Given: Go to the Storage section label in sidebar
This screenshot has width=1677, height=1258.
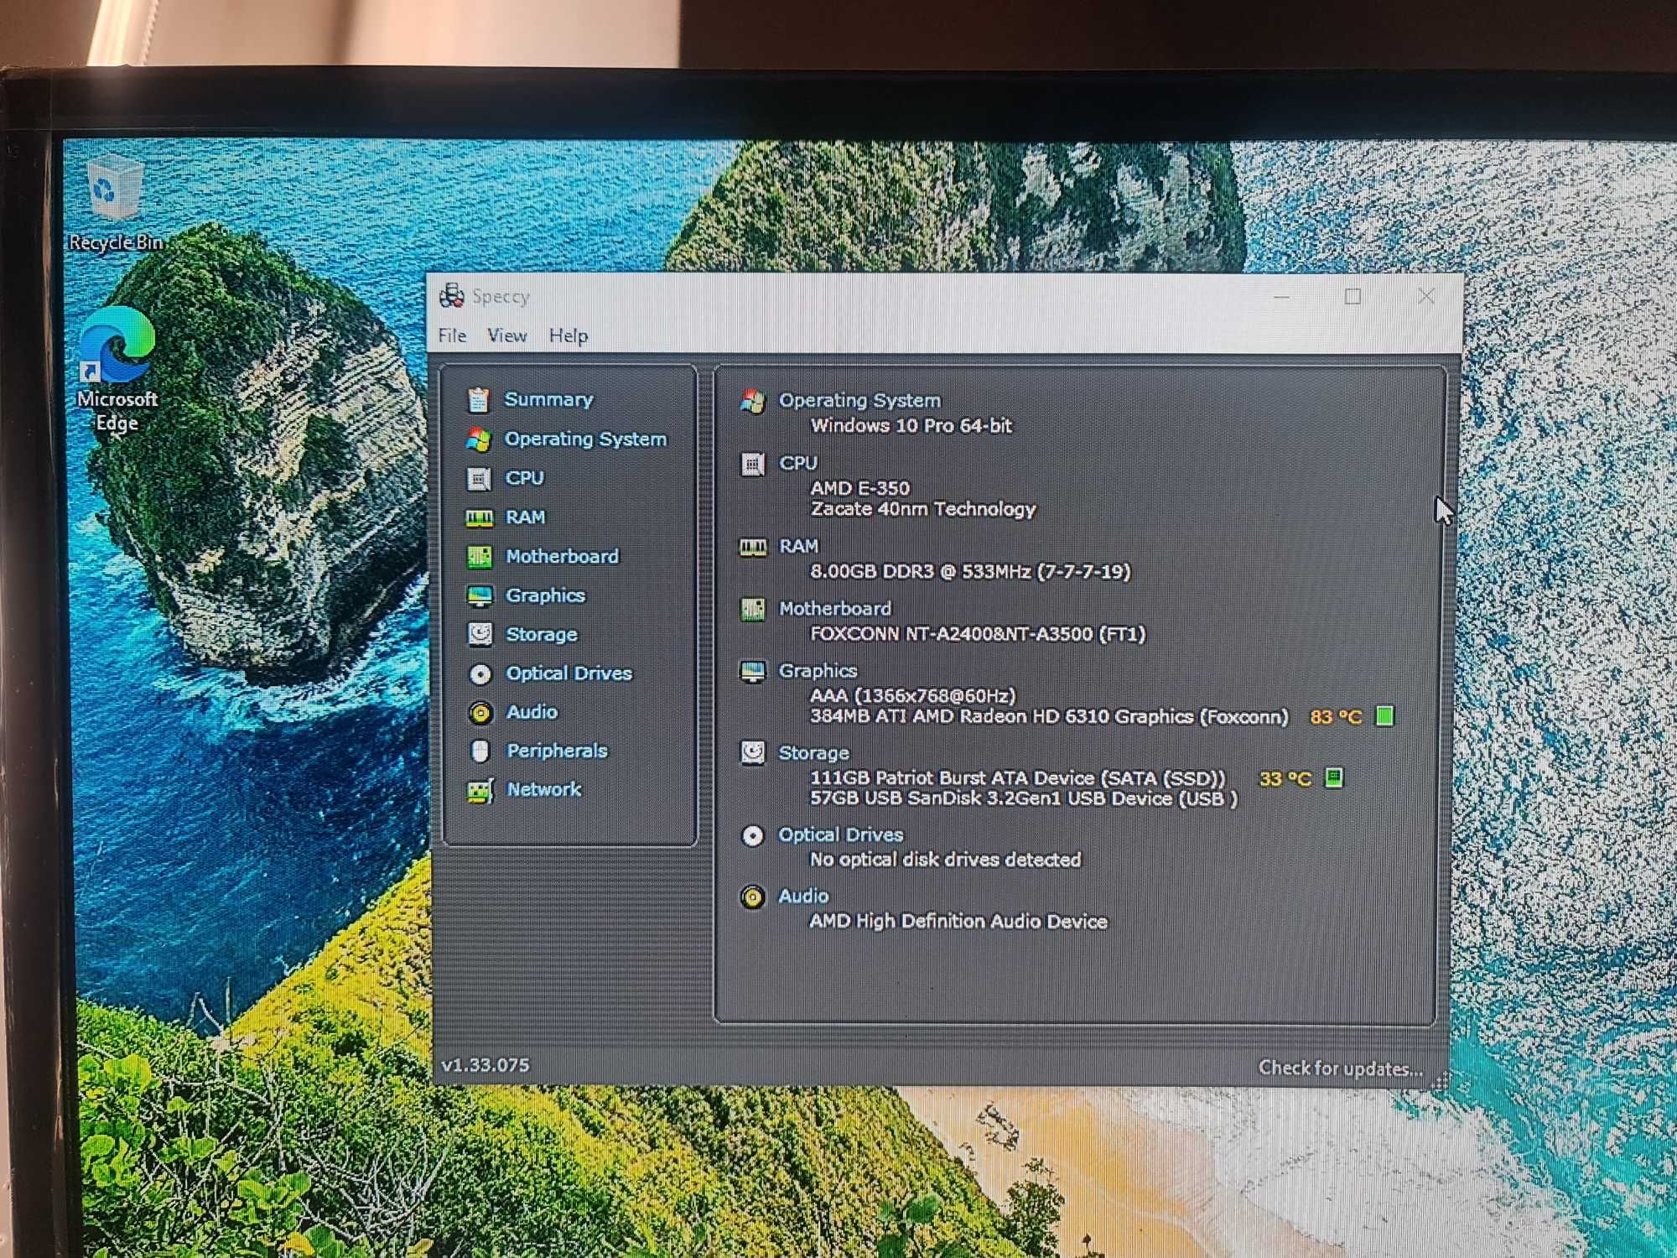Looking at the screenshot, I should click(542, 634).
